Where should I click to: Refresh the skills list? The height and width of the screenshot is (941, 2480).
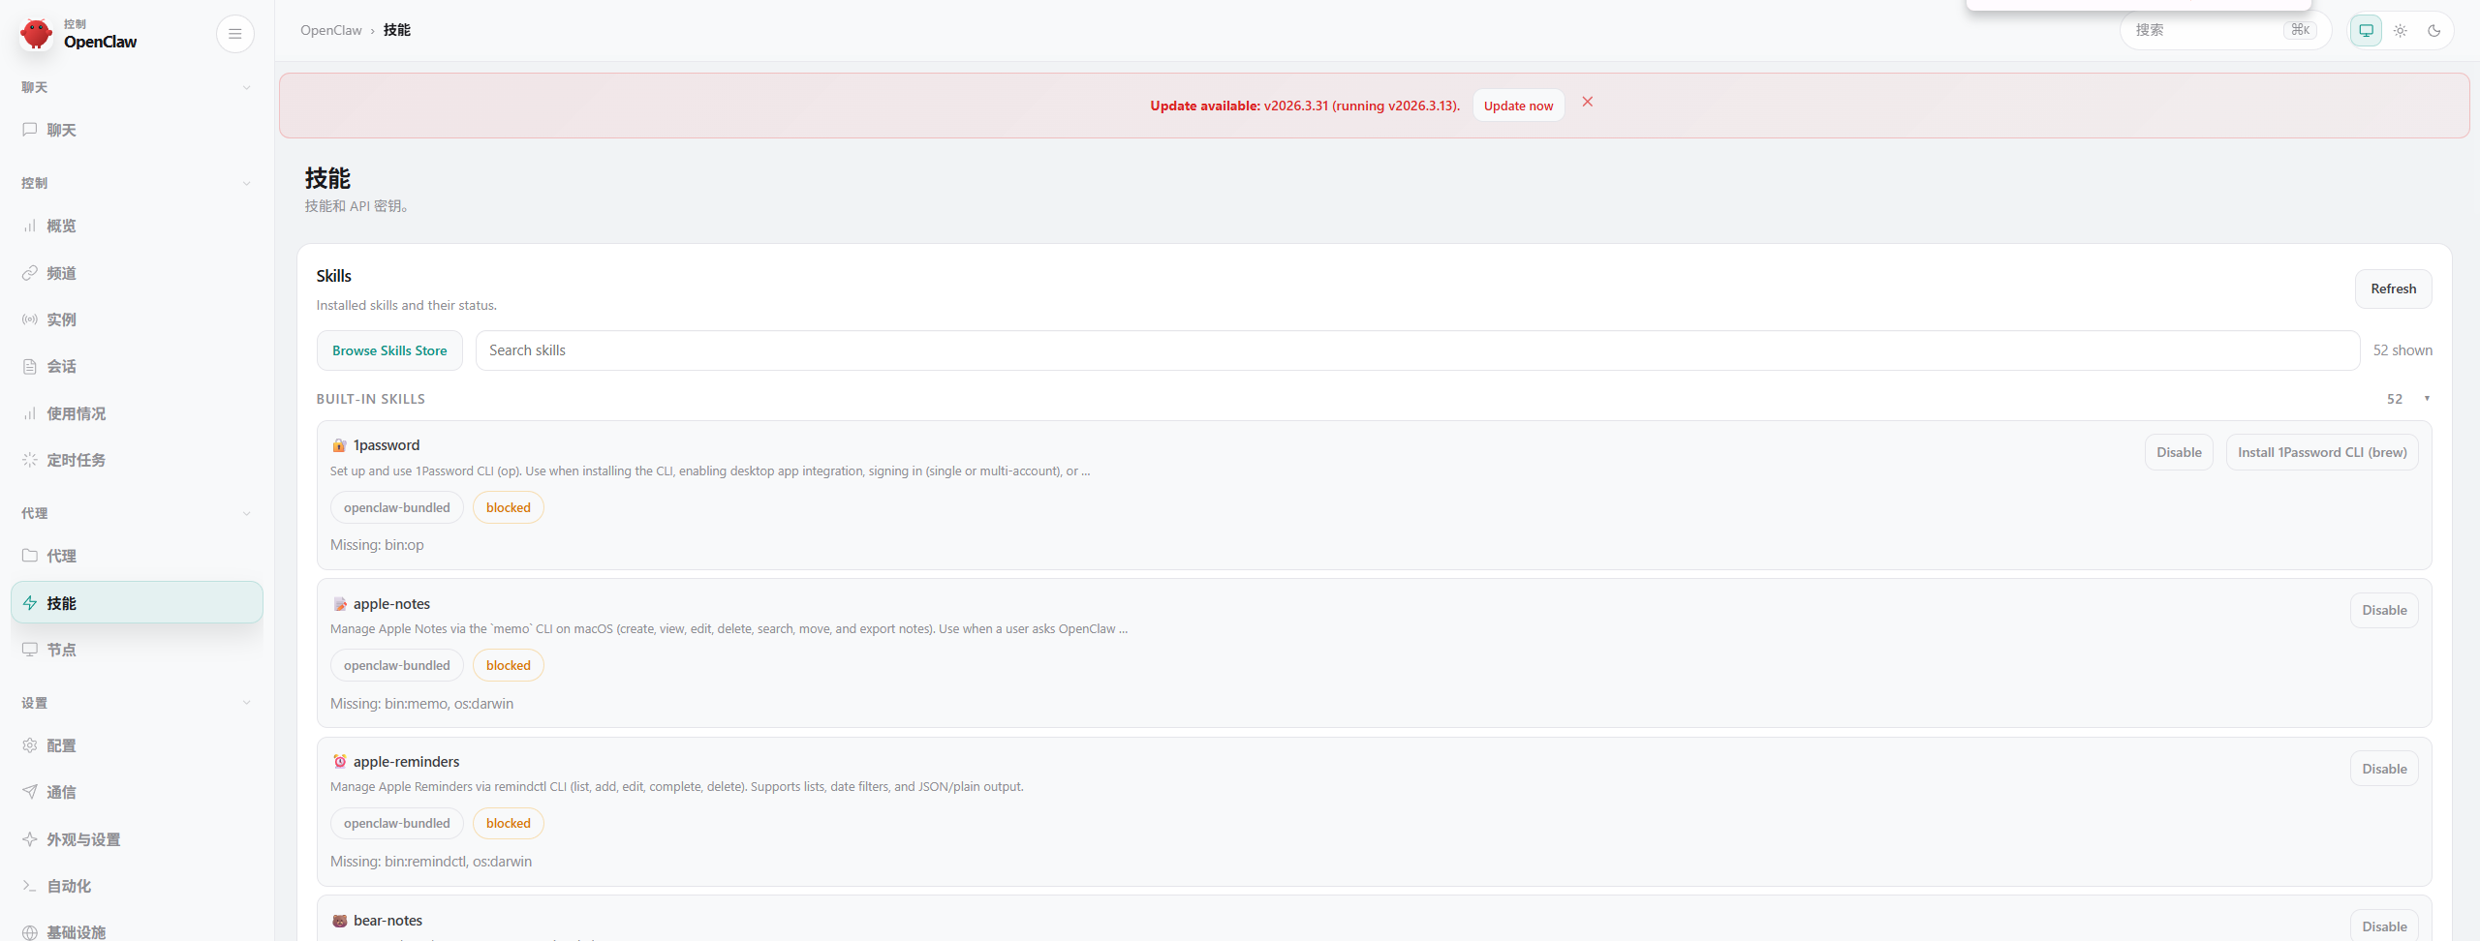click(x=2393, y=288)
